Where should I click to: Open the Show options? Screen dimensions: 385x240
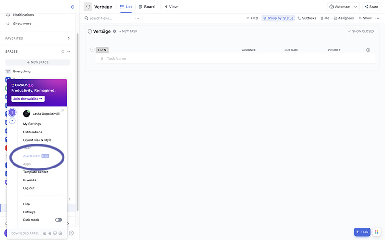coord(365,18)
